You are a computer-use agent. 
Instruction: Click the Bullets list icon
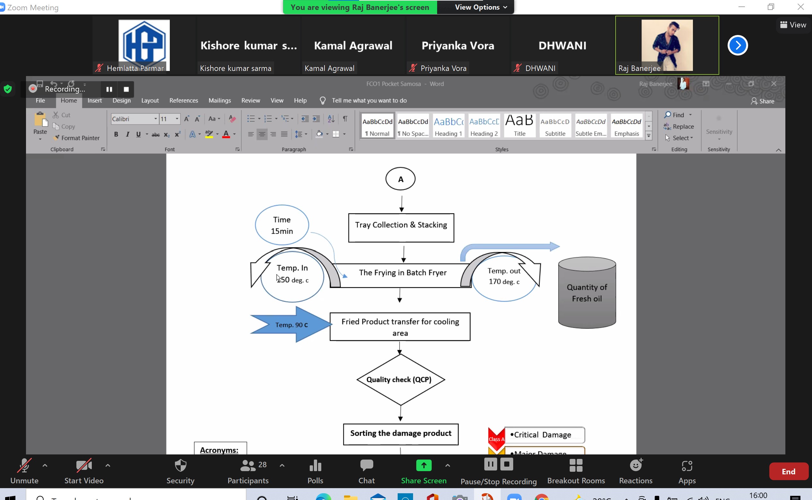click(251, 119)
